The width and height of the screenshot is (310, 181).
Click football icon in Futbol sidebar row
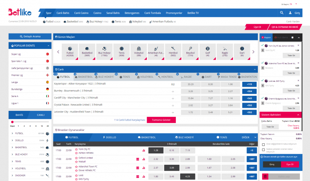48,133
